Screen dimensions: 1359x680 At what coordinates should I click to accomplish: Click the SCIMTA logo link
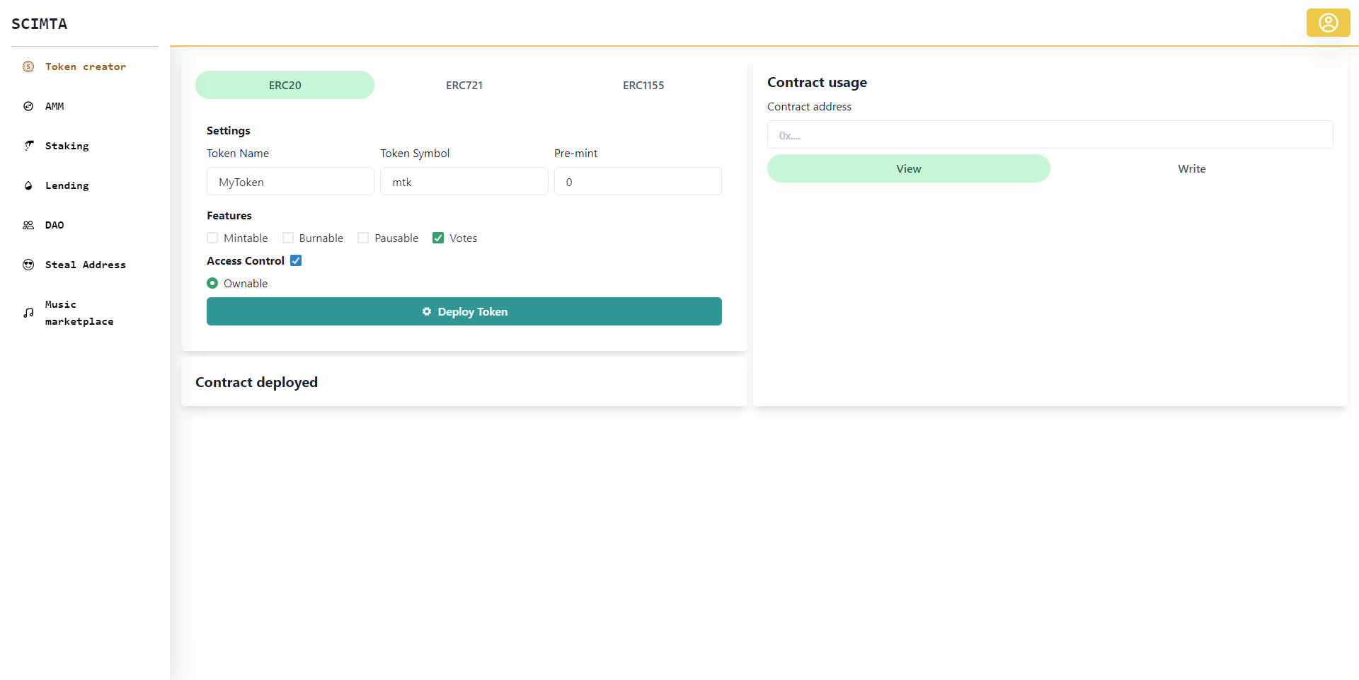(40, 24)
